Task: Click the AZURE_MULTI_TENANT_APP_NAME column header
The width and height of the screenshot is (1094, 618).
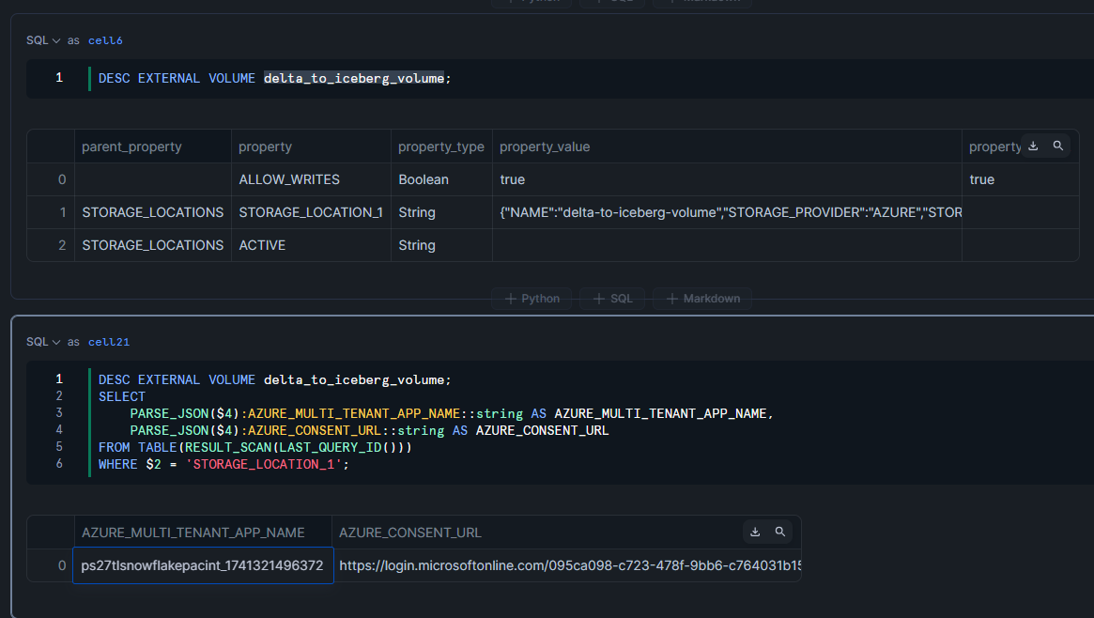Action: tap(203, 533)
